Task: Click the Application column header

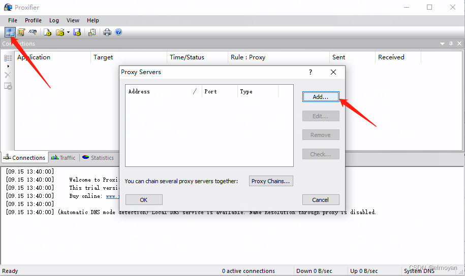Action: coord(52,57)
